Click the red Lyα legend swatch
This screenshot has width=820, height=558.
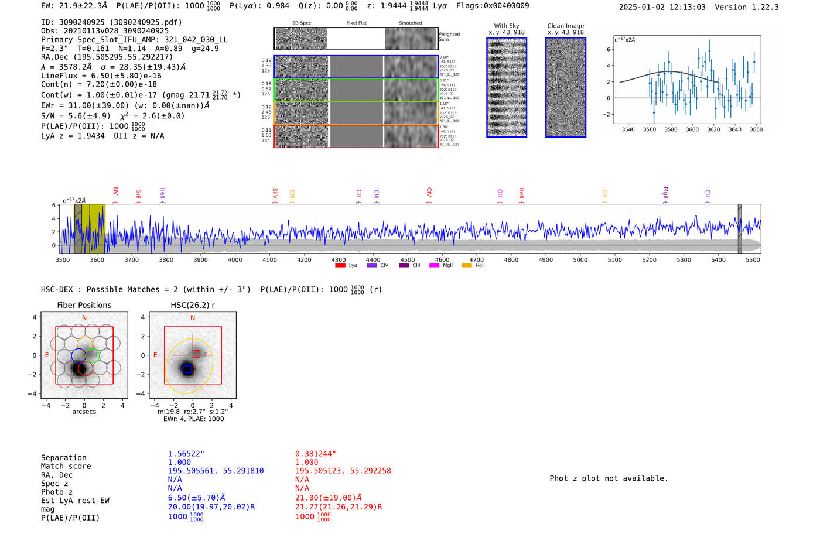point(340,266)
